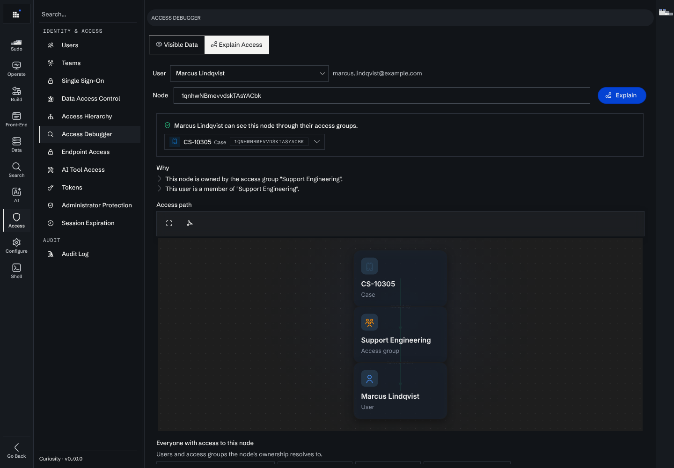Switch to the Visible Data tab
The image size is (674, 468).
pos(177,45)
